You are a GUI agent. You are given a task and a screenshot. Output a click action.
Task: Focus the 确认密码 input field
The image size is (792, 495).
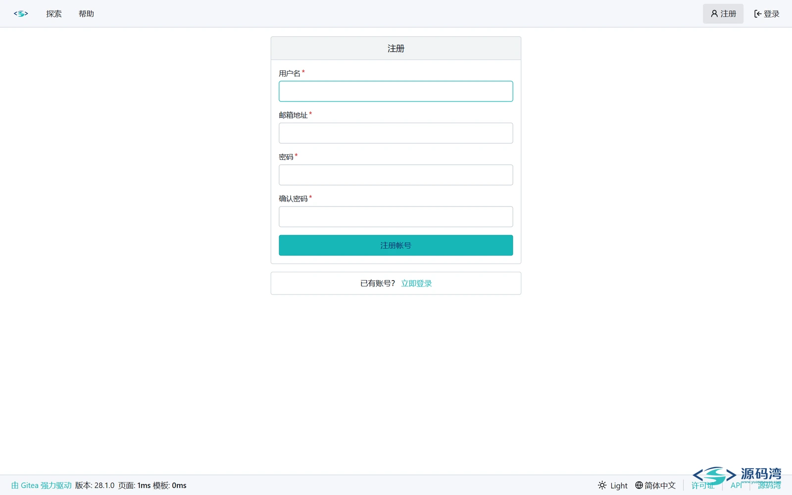(396, 217)
